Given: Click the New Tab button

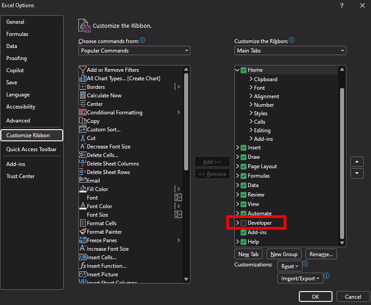Looking at the screenshot, I should [x=248, y=254].
